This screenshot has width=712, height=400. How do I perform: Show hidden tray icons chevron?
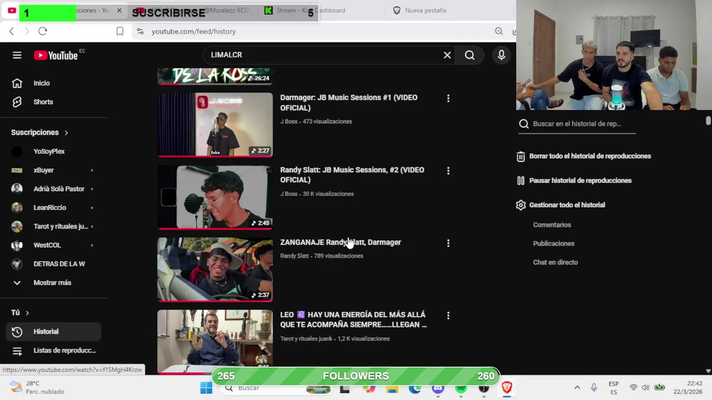577,388
